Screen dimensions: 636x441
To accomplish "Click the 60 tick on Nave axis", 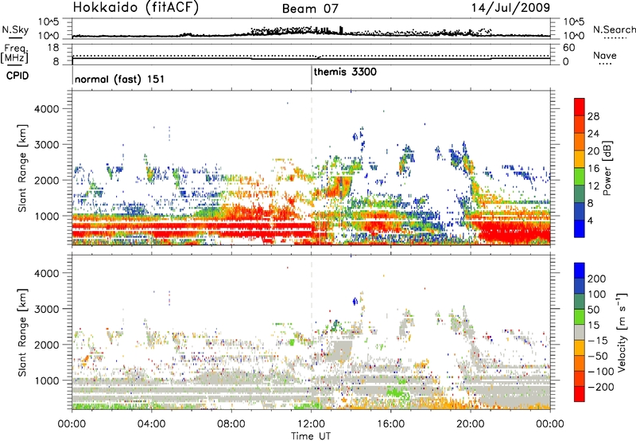I will coord(568,48).
